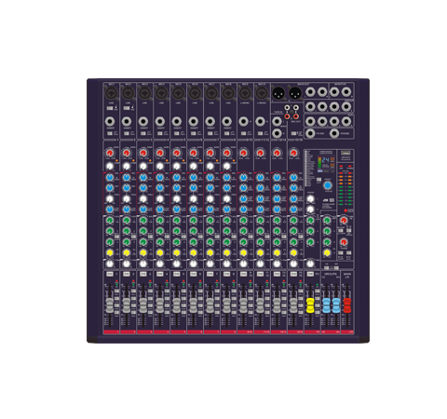Click the yellow FX fader cap

coord(310,305)
